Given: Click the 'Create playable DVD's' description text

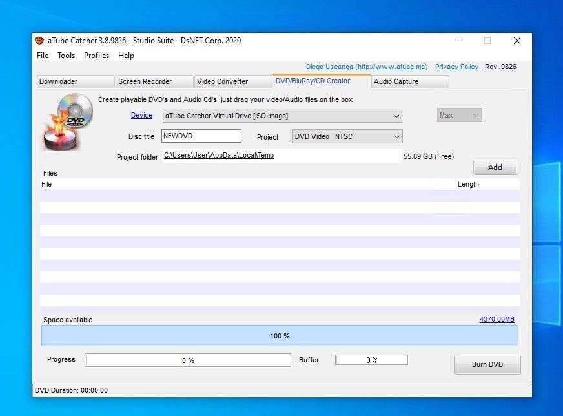Looking at the screenshot, I should pos(225,99).
